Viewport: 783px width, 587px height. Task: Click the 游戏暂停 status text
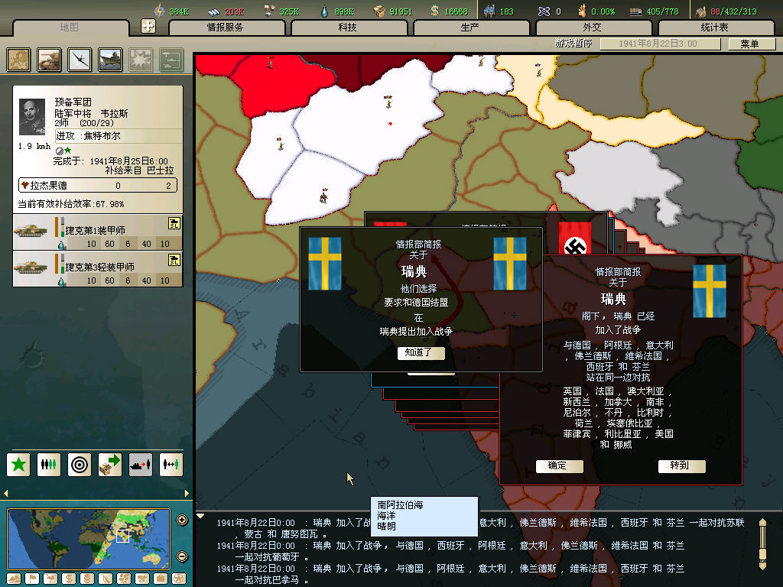pyautogui.click(x=573, y=44)
